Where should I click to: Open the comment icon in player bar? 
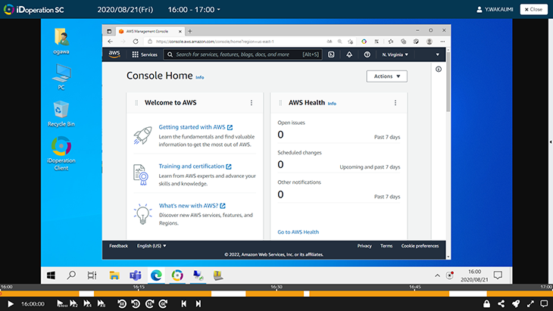tap(544, 303)
